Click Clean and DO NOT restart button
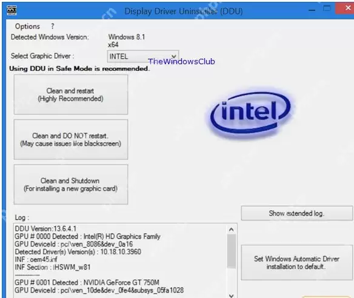 coord(71,139)
